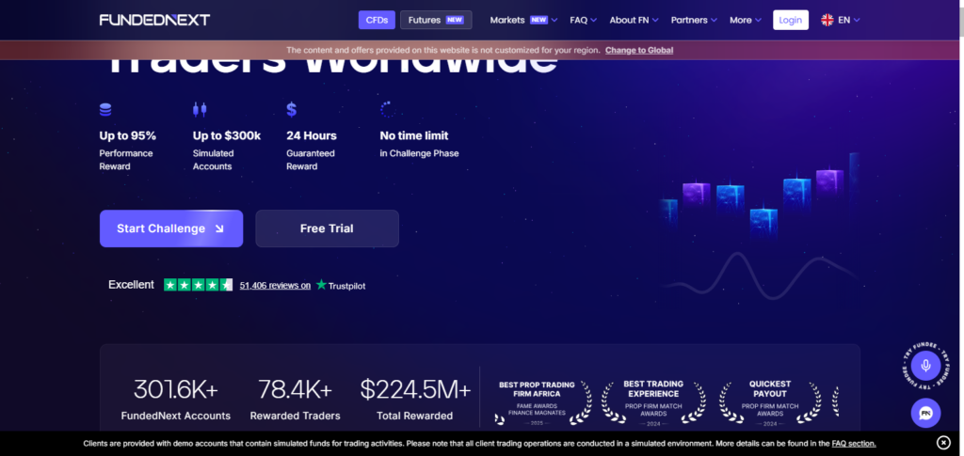
Task: Click the Free Trial button
Action: (327, 228)
